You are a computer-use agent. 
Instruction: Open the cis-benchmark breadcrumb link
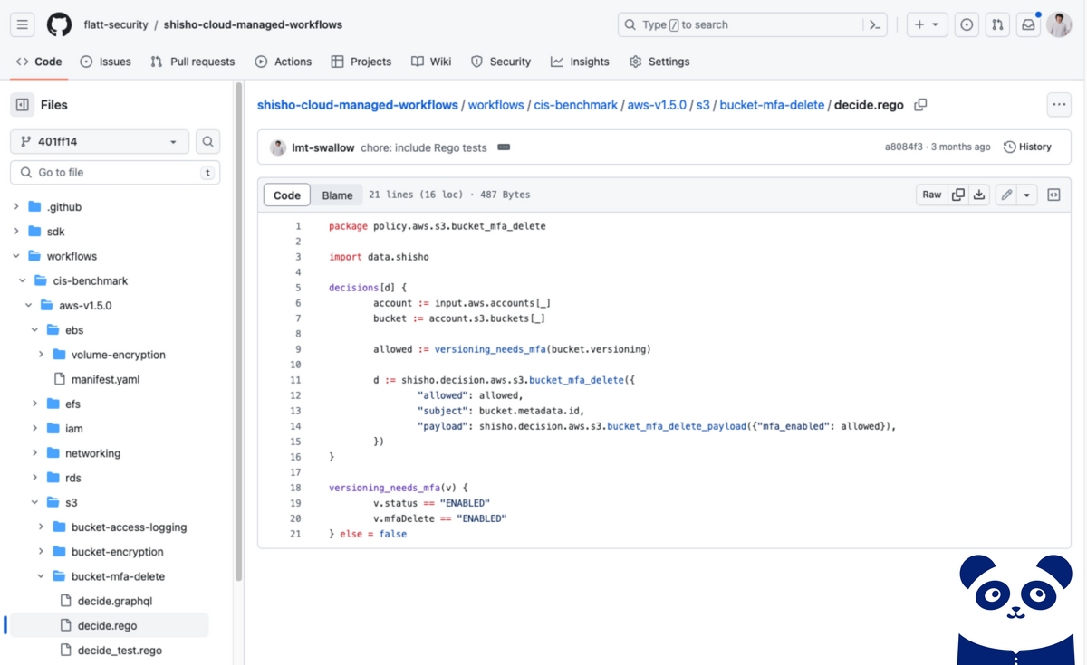[x=576, y=105]
